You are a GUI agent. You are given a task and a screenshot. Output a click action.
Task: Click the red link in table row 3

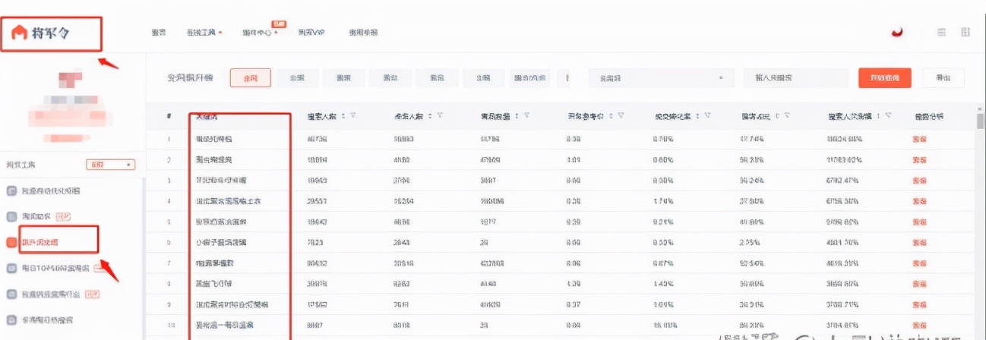click(919, 181)
